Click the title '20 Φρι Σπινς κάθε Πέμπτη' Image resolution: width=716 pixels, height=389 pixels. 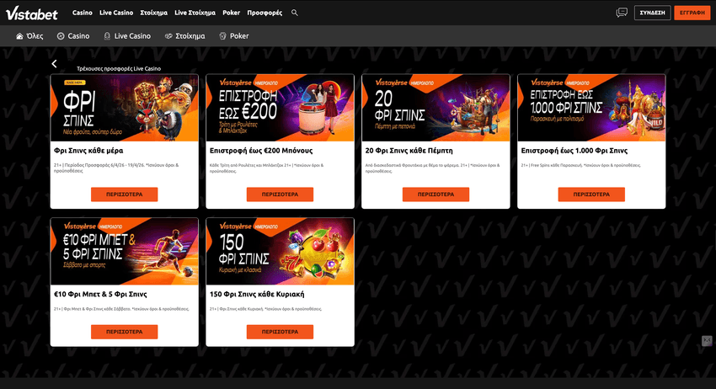[x=409, y=151]
